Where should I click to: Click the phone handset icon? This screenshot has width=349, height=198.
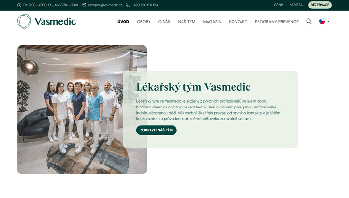pos(128,5)
